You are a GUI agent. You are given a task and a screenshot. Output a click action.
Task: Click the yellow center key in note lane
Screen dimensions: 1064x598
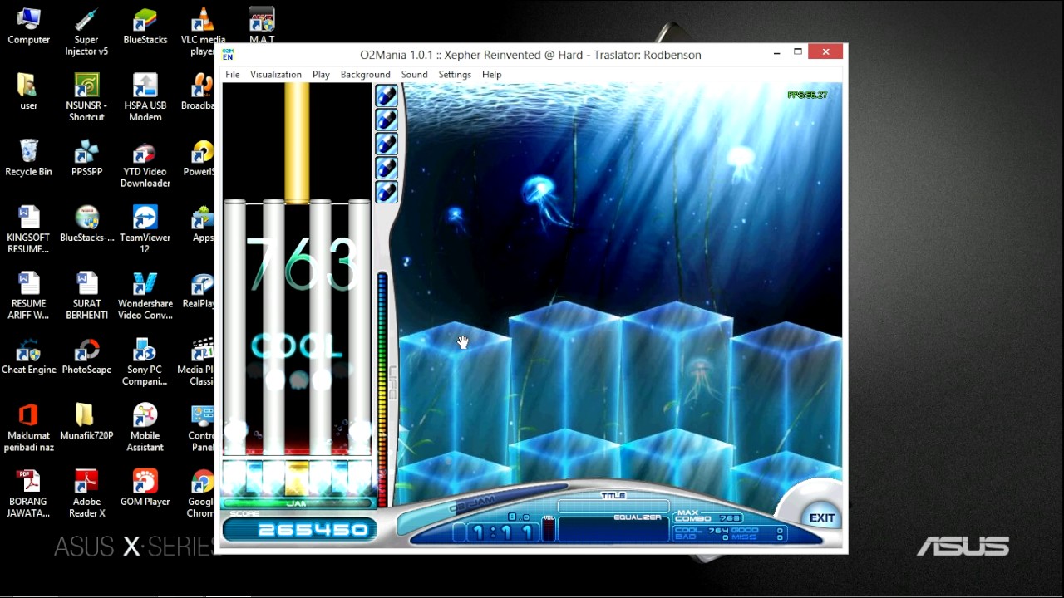(x=297, y=478)
